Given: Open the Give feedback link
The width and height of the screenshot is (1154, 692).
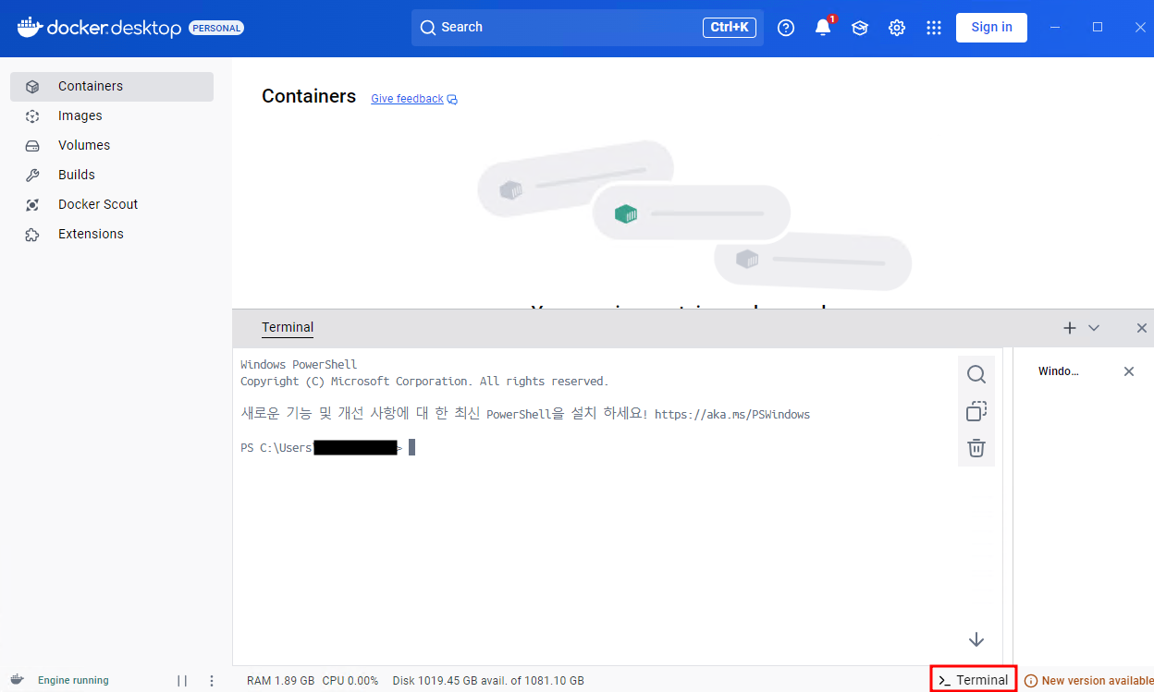Looking at the screenshot, I should [x=414, y=99].
